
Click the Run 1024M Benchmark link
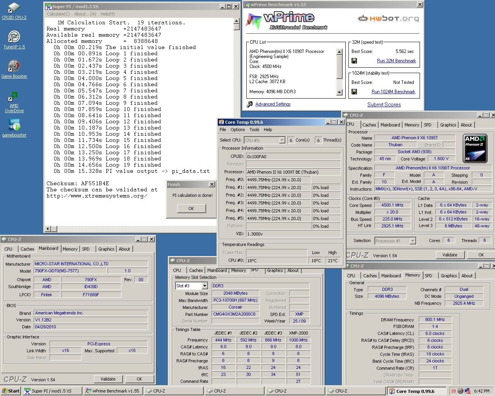(x=393, y=92)
